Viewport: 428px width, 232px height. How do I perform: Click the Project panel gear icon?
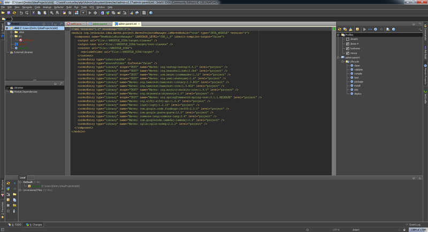55,24
